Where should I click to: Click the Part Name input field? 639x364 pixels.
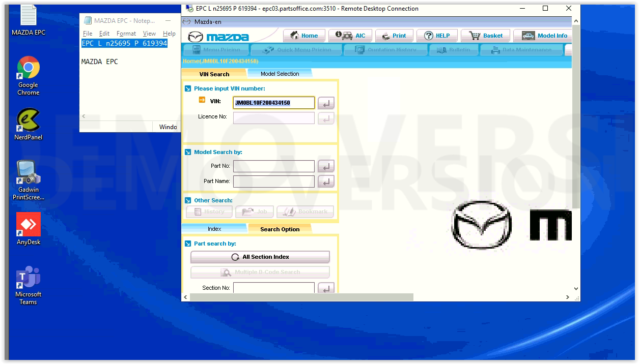274,181
